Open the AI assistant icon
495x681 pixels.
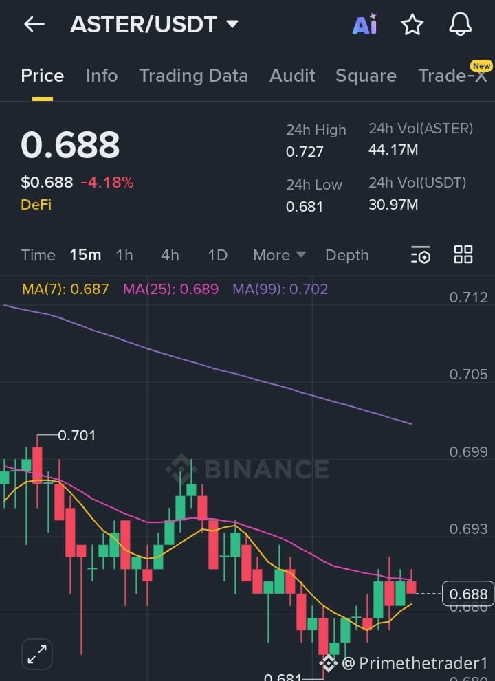click(x=364, y=24)
